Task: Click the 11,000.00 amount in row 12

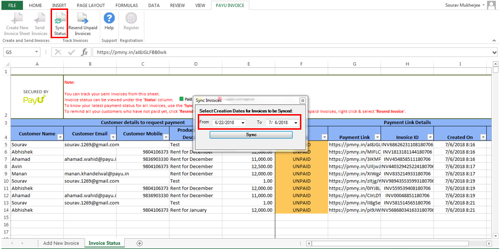Action: [248, 196]
